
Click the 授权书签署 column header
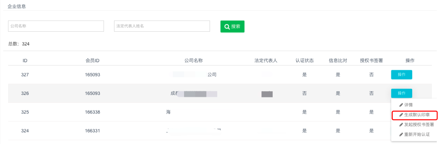[x=371, y=61]
